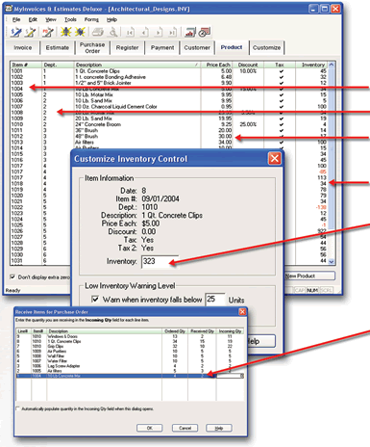Switch to the Register tab

coord(127,47)
